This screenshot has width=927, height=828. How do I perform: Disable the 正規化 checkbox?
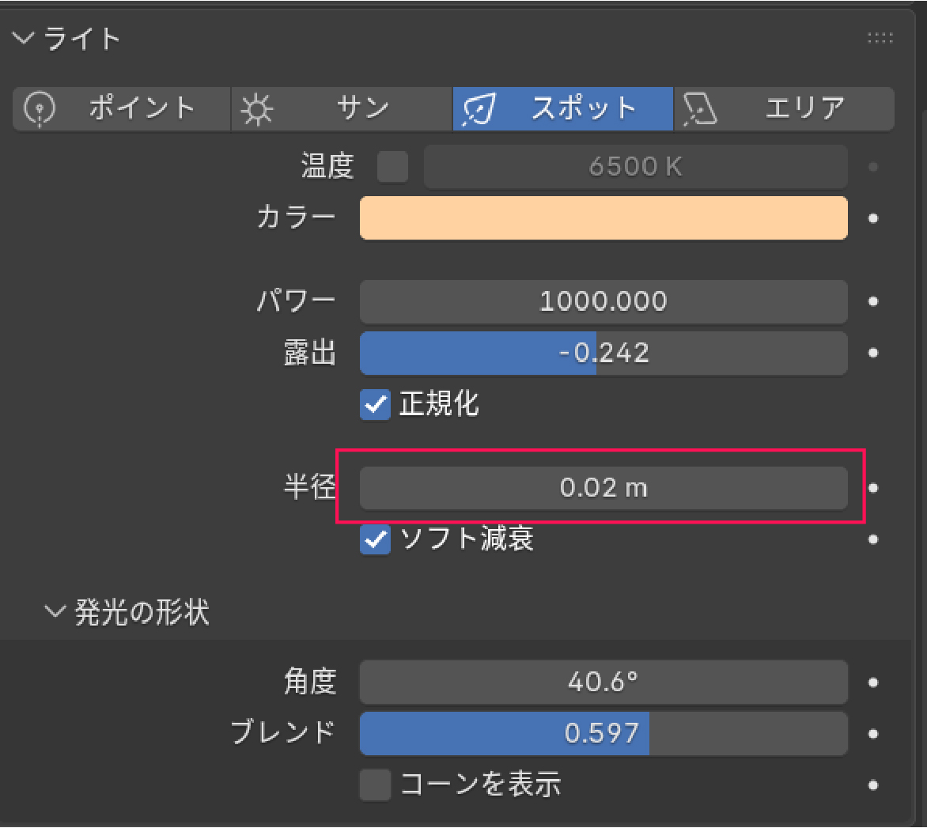tap(376, 405)
